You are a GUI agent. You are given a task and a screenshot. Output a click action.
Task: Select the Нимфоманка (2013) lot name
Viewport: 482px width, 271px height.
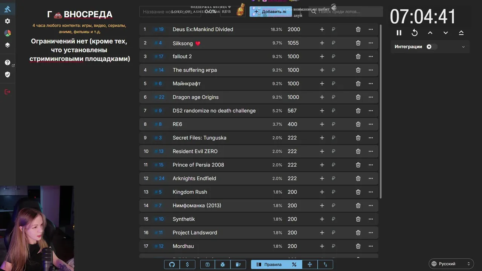click(x=197, y=206)
